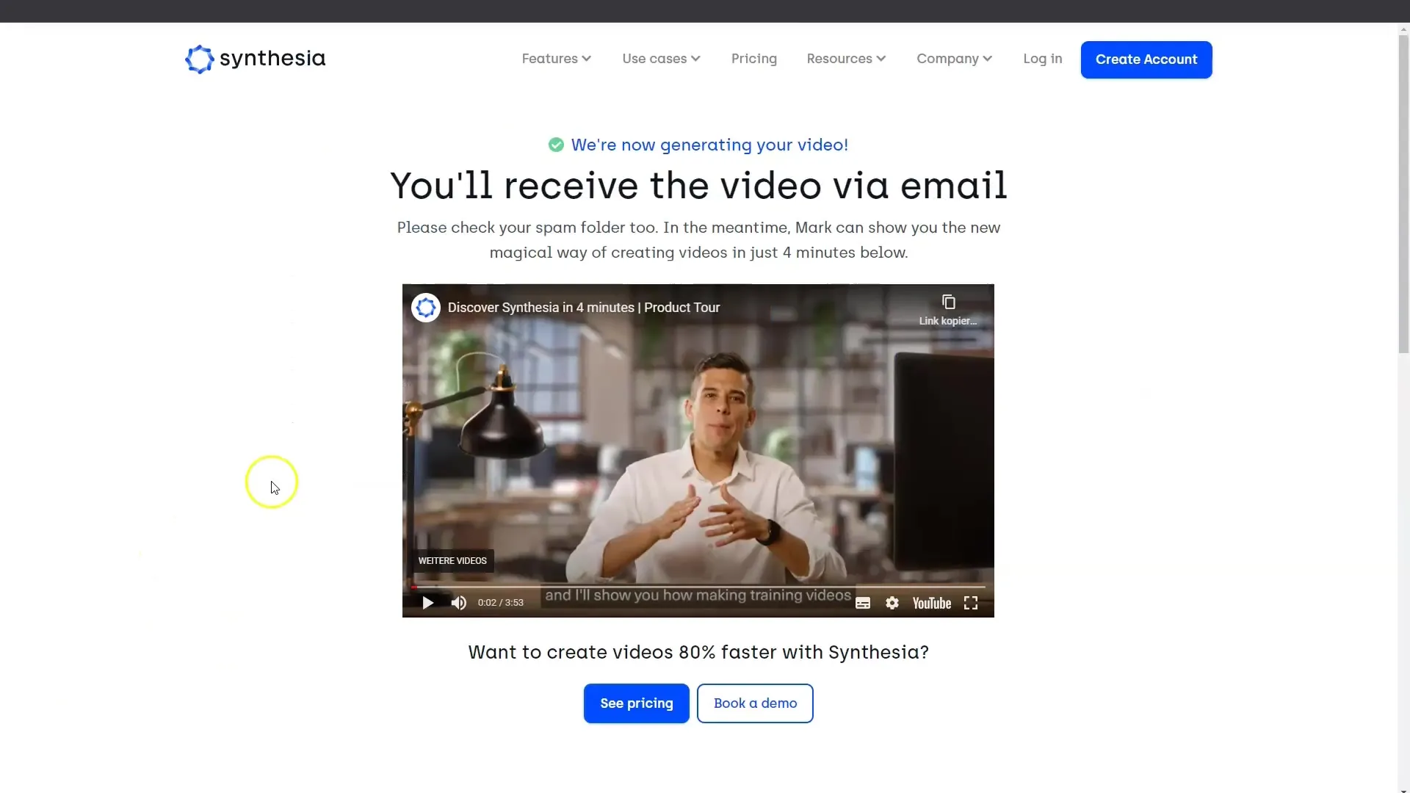Click the Weitere Videos thumbnail overlay
This screenshot has height=793, width=1410.
coord(452,560)
